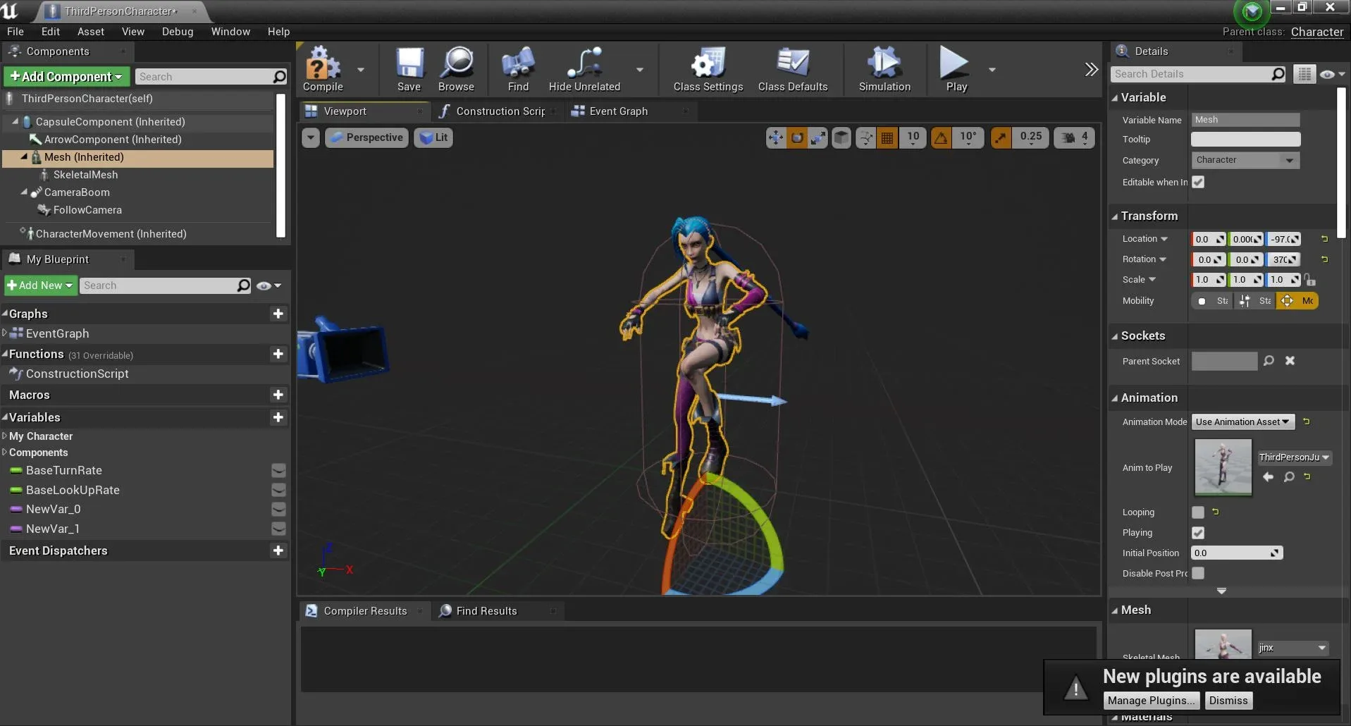This screenshot has height=726, width=1351.
Task: Collapse the CameraBoom tree node
Action: [24, 192]
